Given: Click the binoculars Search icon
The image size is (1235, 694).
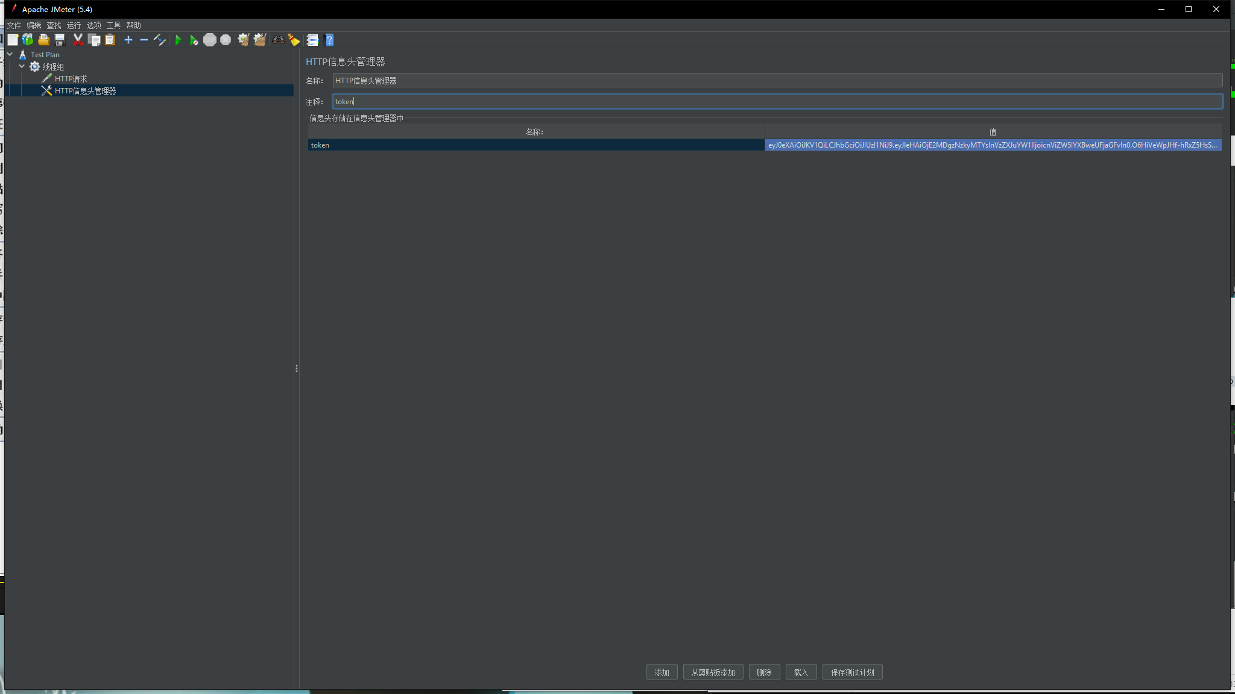Looking at the screenshot, I should tap(278, 40).
